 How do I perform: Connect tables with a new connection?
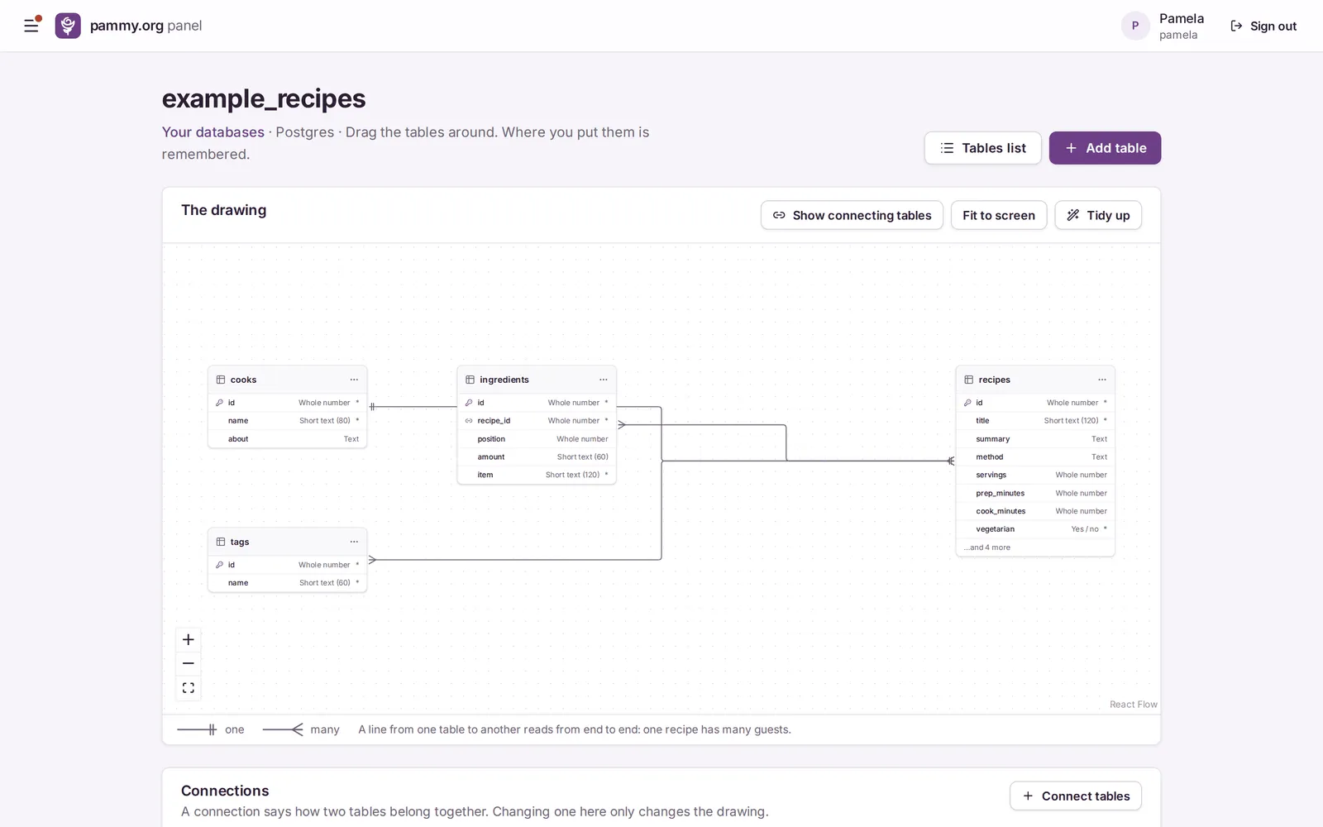tap(1076, 796)
